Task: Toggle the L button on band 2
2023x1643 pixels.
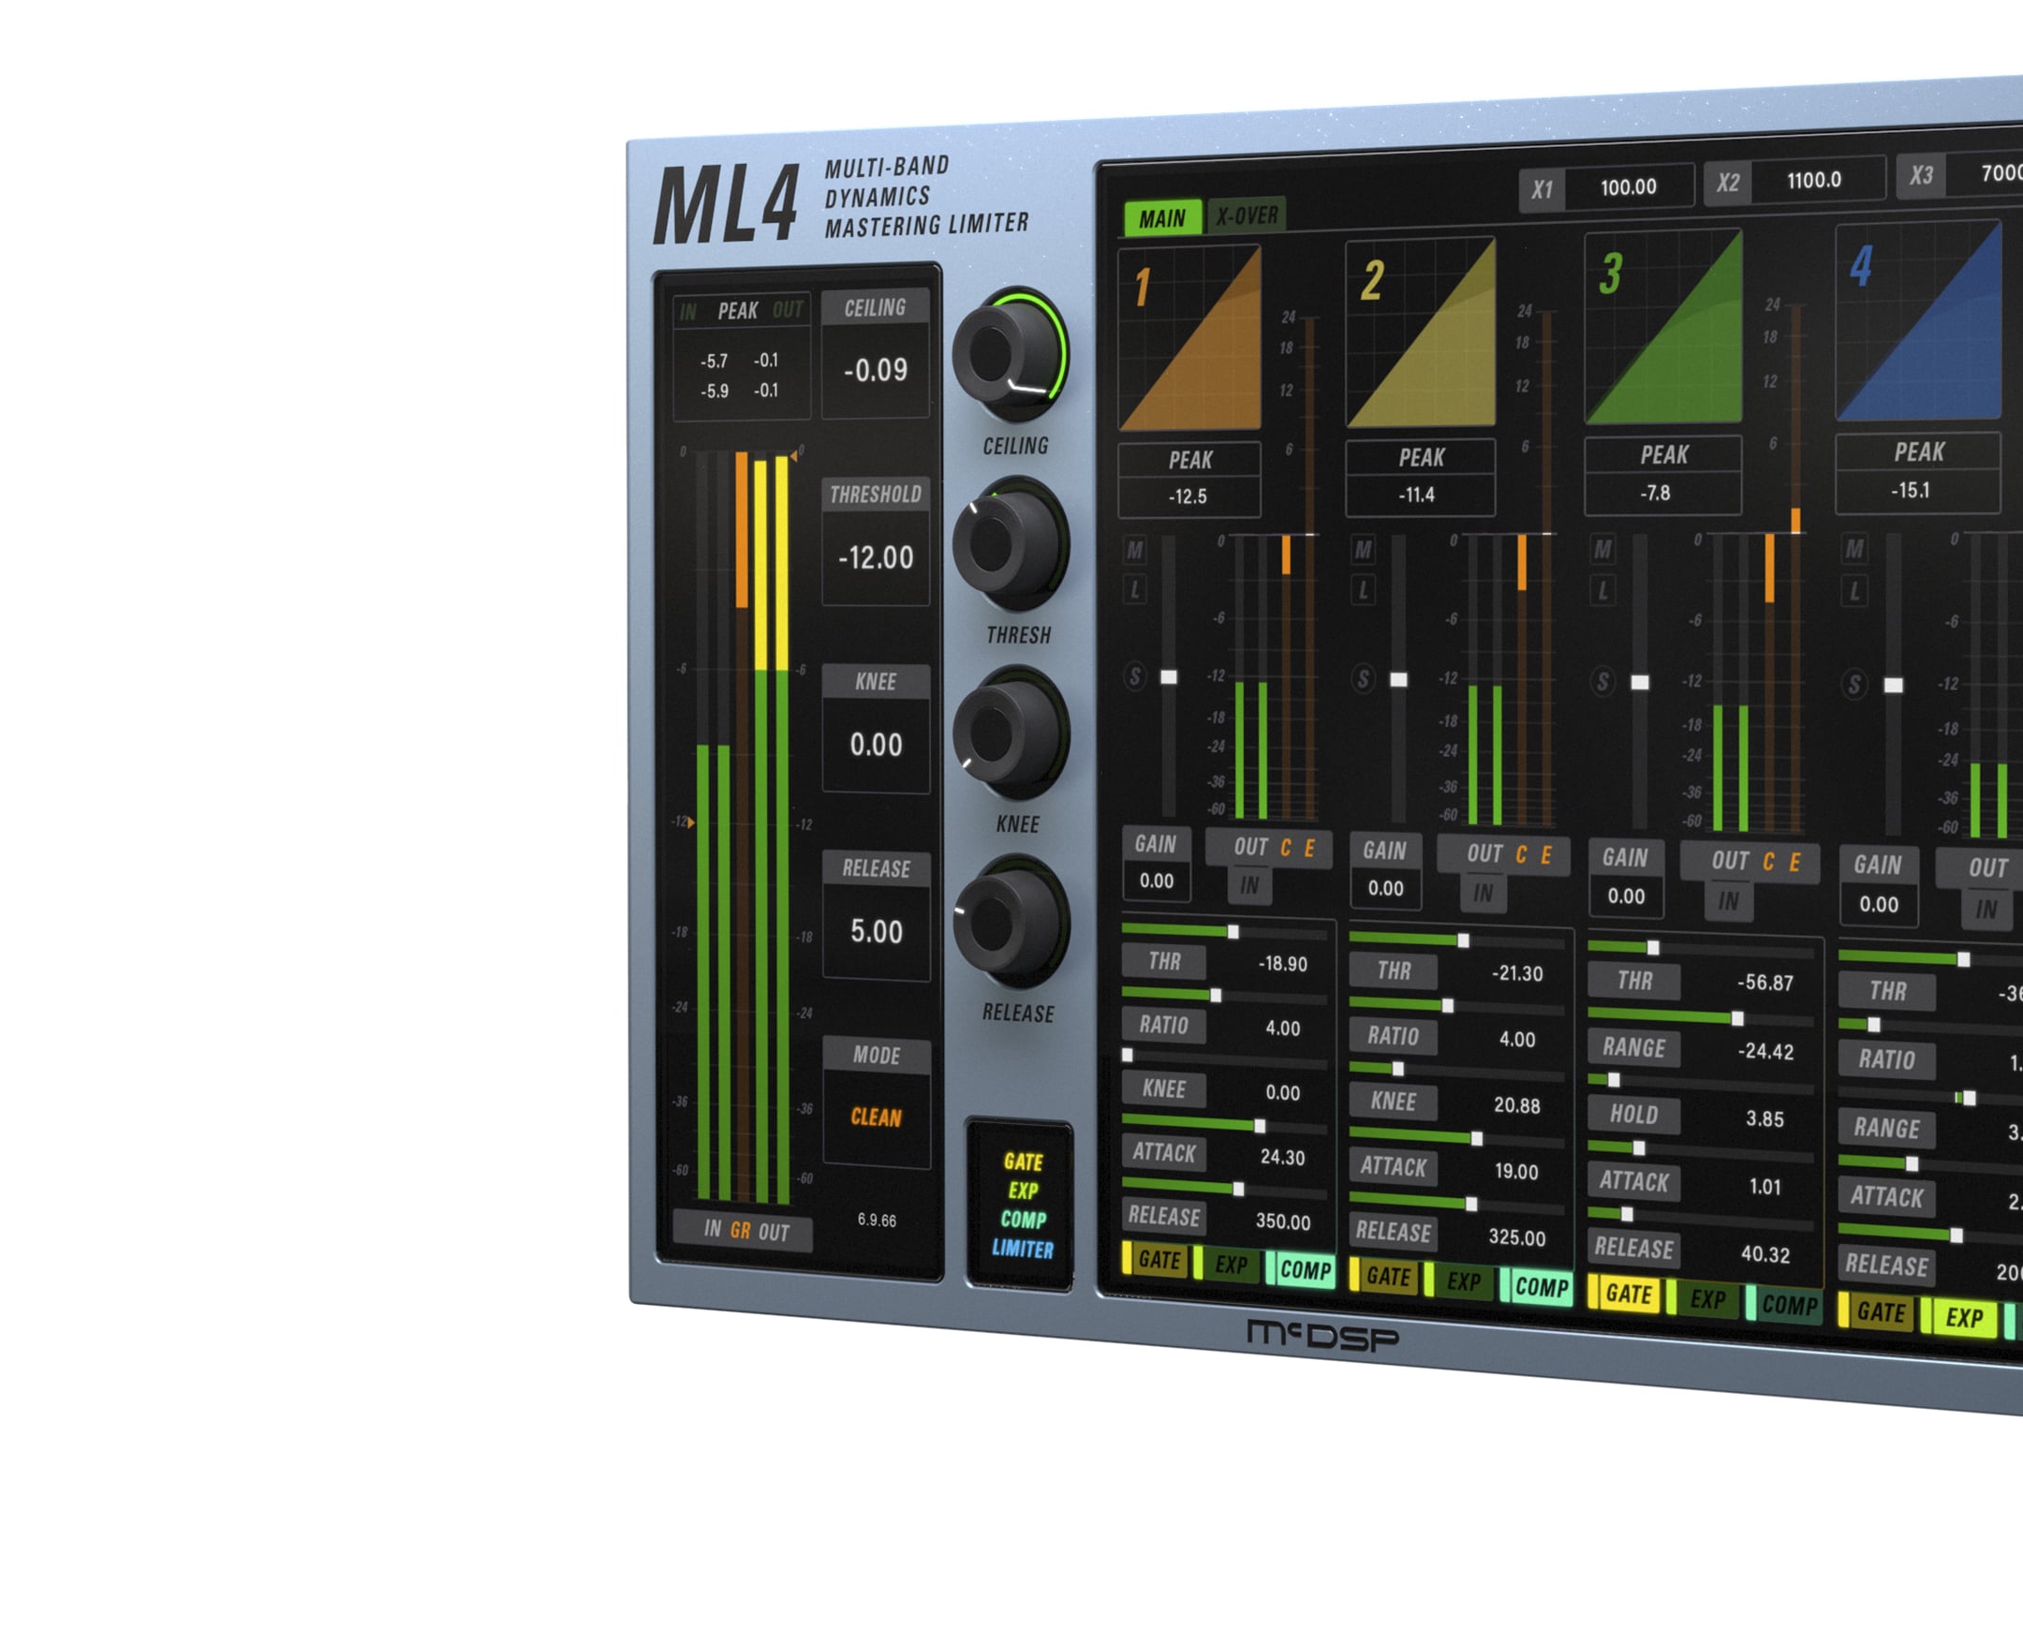Action: tap(1364, 590)
